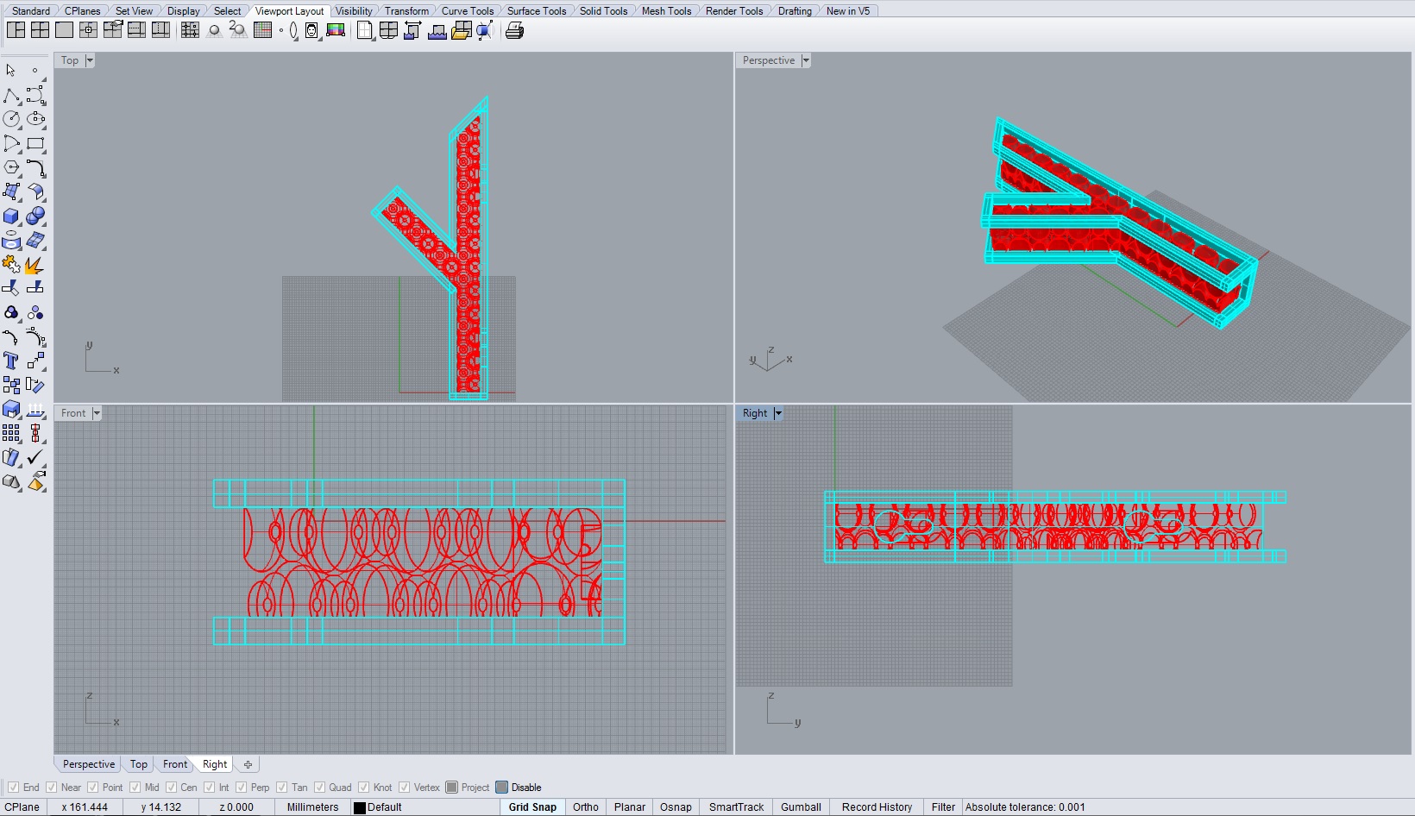This screenshot has width=1415, height=816.
Task: Toggle the Gumball status button
Action: [801, 807]
